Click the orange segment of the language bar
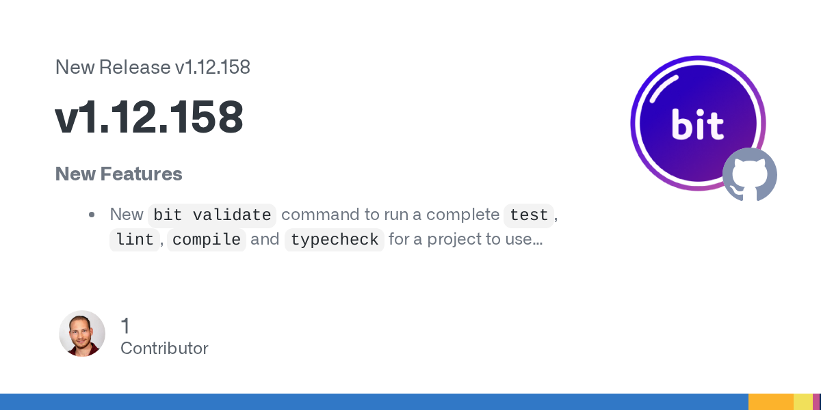Viewport: 821px width, 410px height. coord(770,402)
